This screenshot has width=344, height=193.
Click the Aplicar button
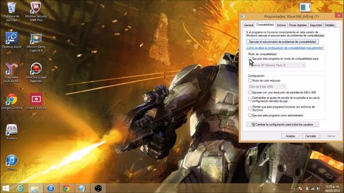pyautogui.click(x=331, y=136)
